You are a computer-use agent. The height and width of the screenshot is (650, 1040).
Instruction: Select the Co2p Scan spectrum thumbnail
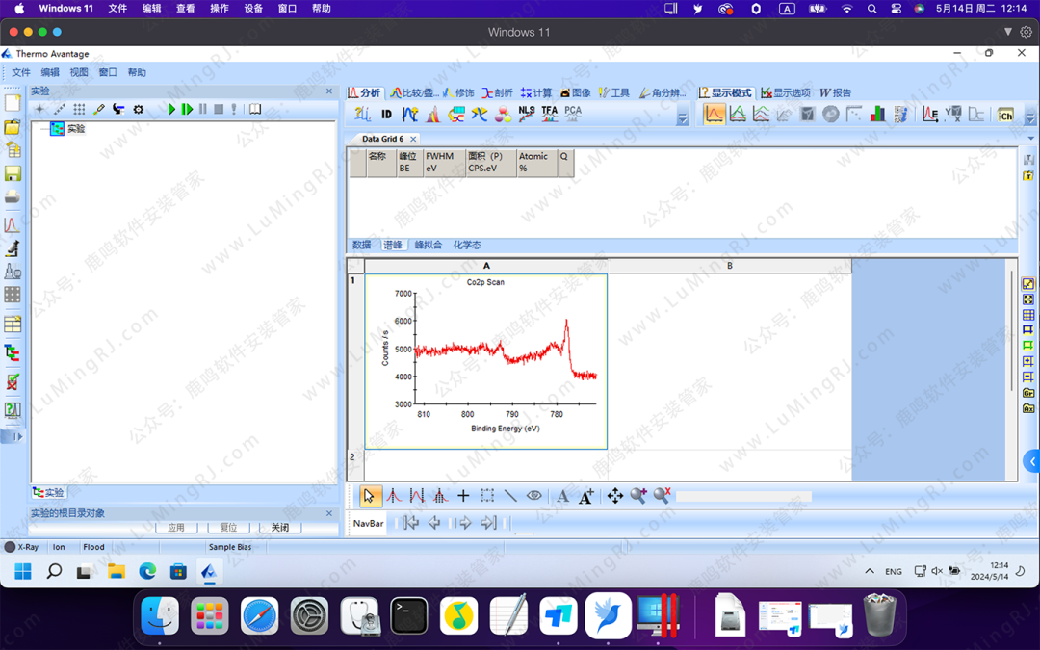[x=486, y=361]
